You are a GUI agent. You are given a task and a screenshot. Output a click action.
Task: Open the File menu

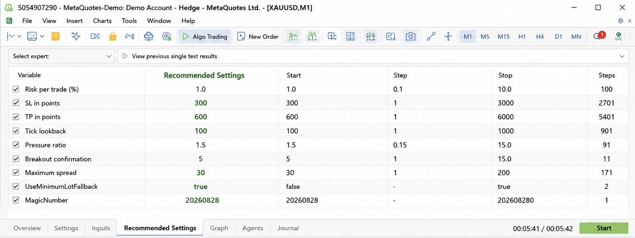coord(27,21)
